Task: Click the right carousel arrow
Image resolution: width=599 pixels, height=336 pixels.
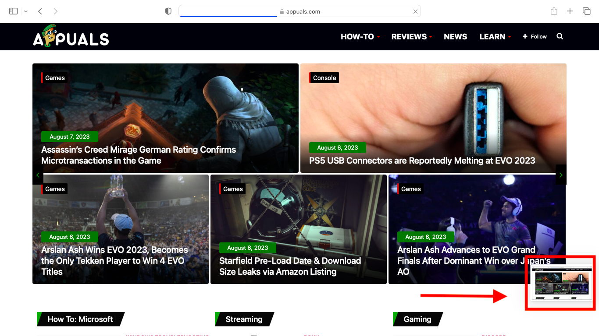Action: [561, 175]
